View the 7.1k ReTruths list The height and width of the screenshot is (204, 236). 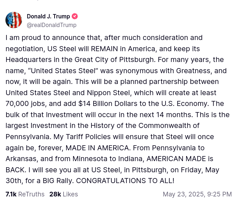pyautogui.click(x=25, y=194)
